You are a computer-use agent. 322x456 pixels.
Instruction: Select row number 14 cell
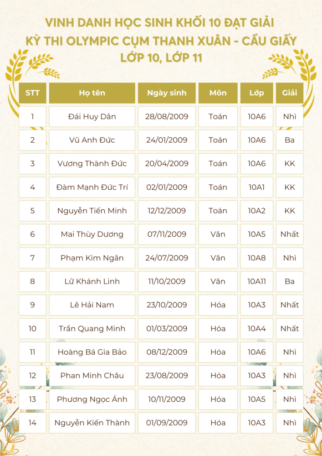click(32, 423)
